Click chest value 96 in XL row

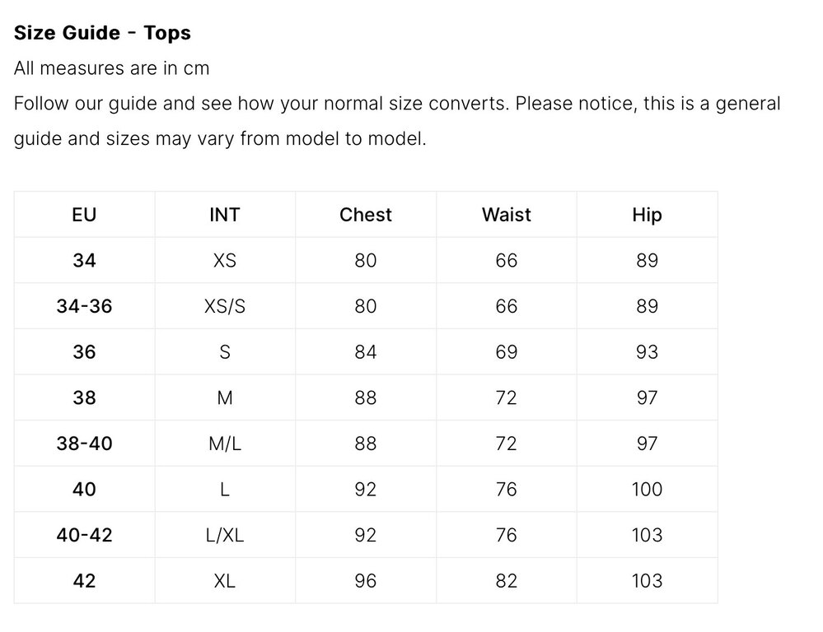click(x=366, y=581)
